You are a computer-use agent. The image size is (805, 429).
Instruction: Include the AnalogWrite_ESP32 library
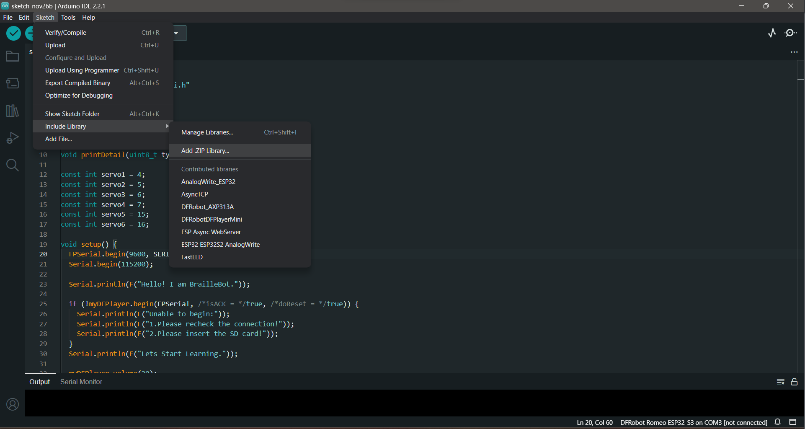point(240,182)
